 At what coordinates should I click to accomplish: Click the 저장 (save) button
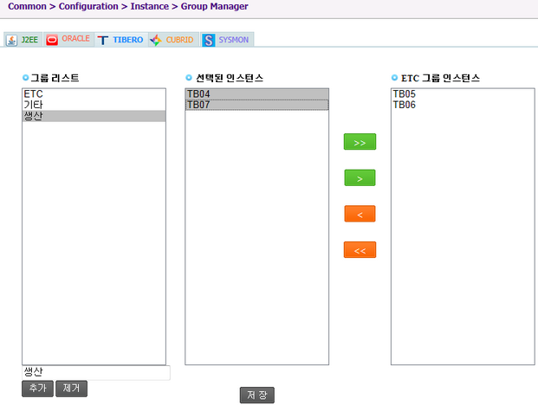(256, 395)
